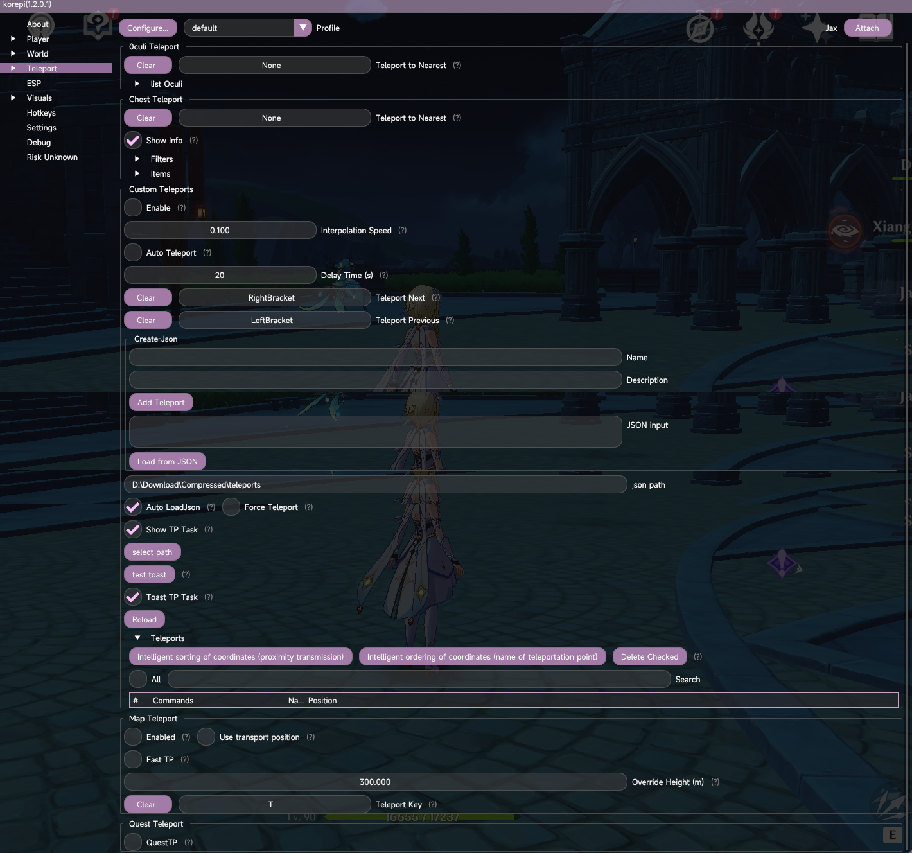Click the JSON input text area
This screenshot has width=912, height=853.
click(x=375, y=432)
